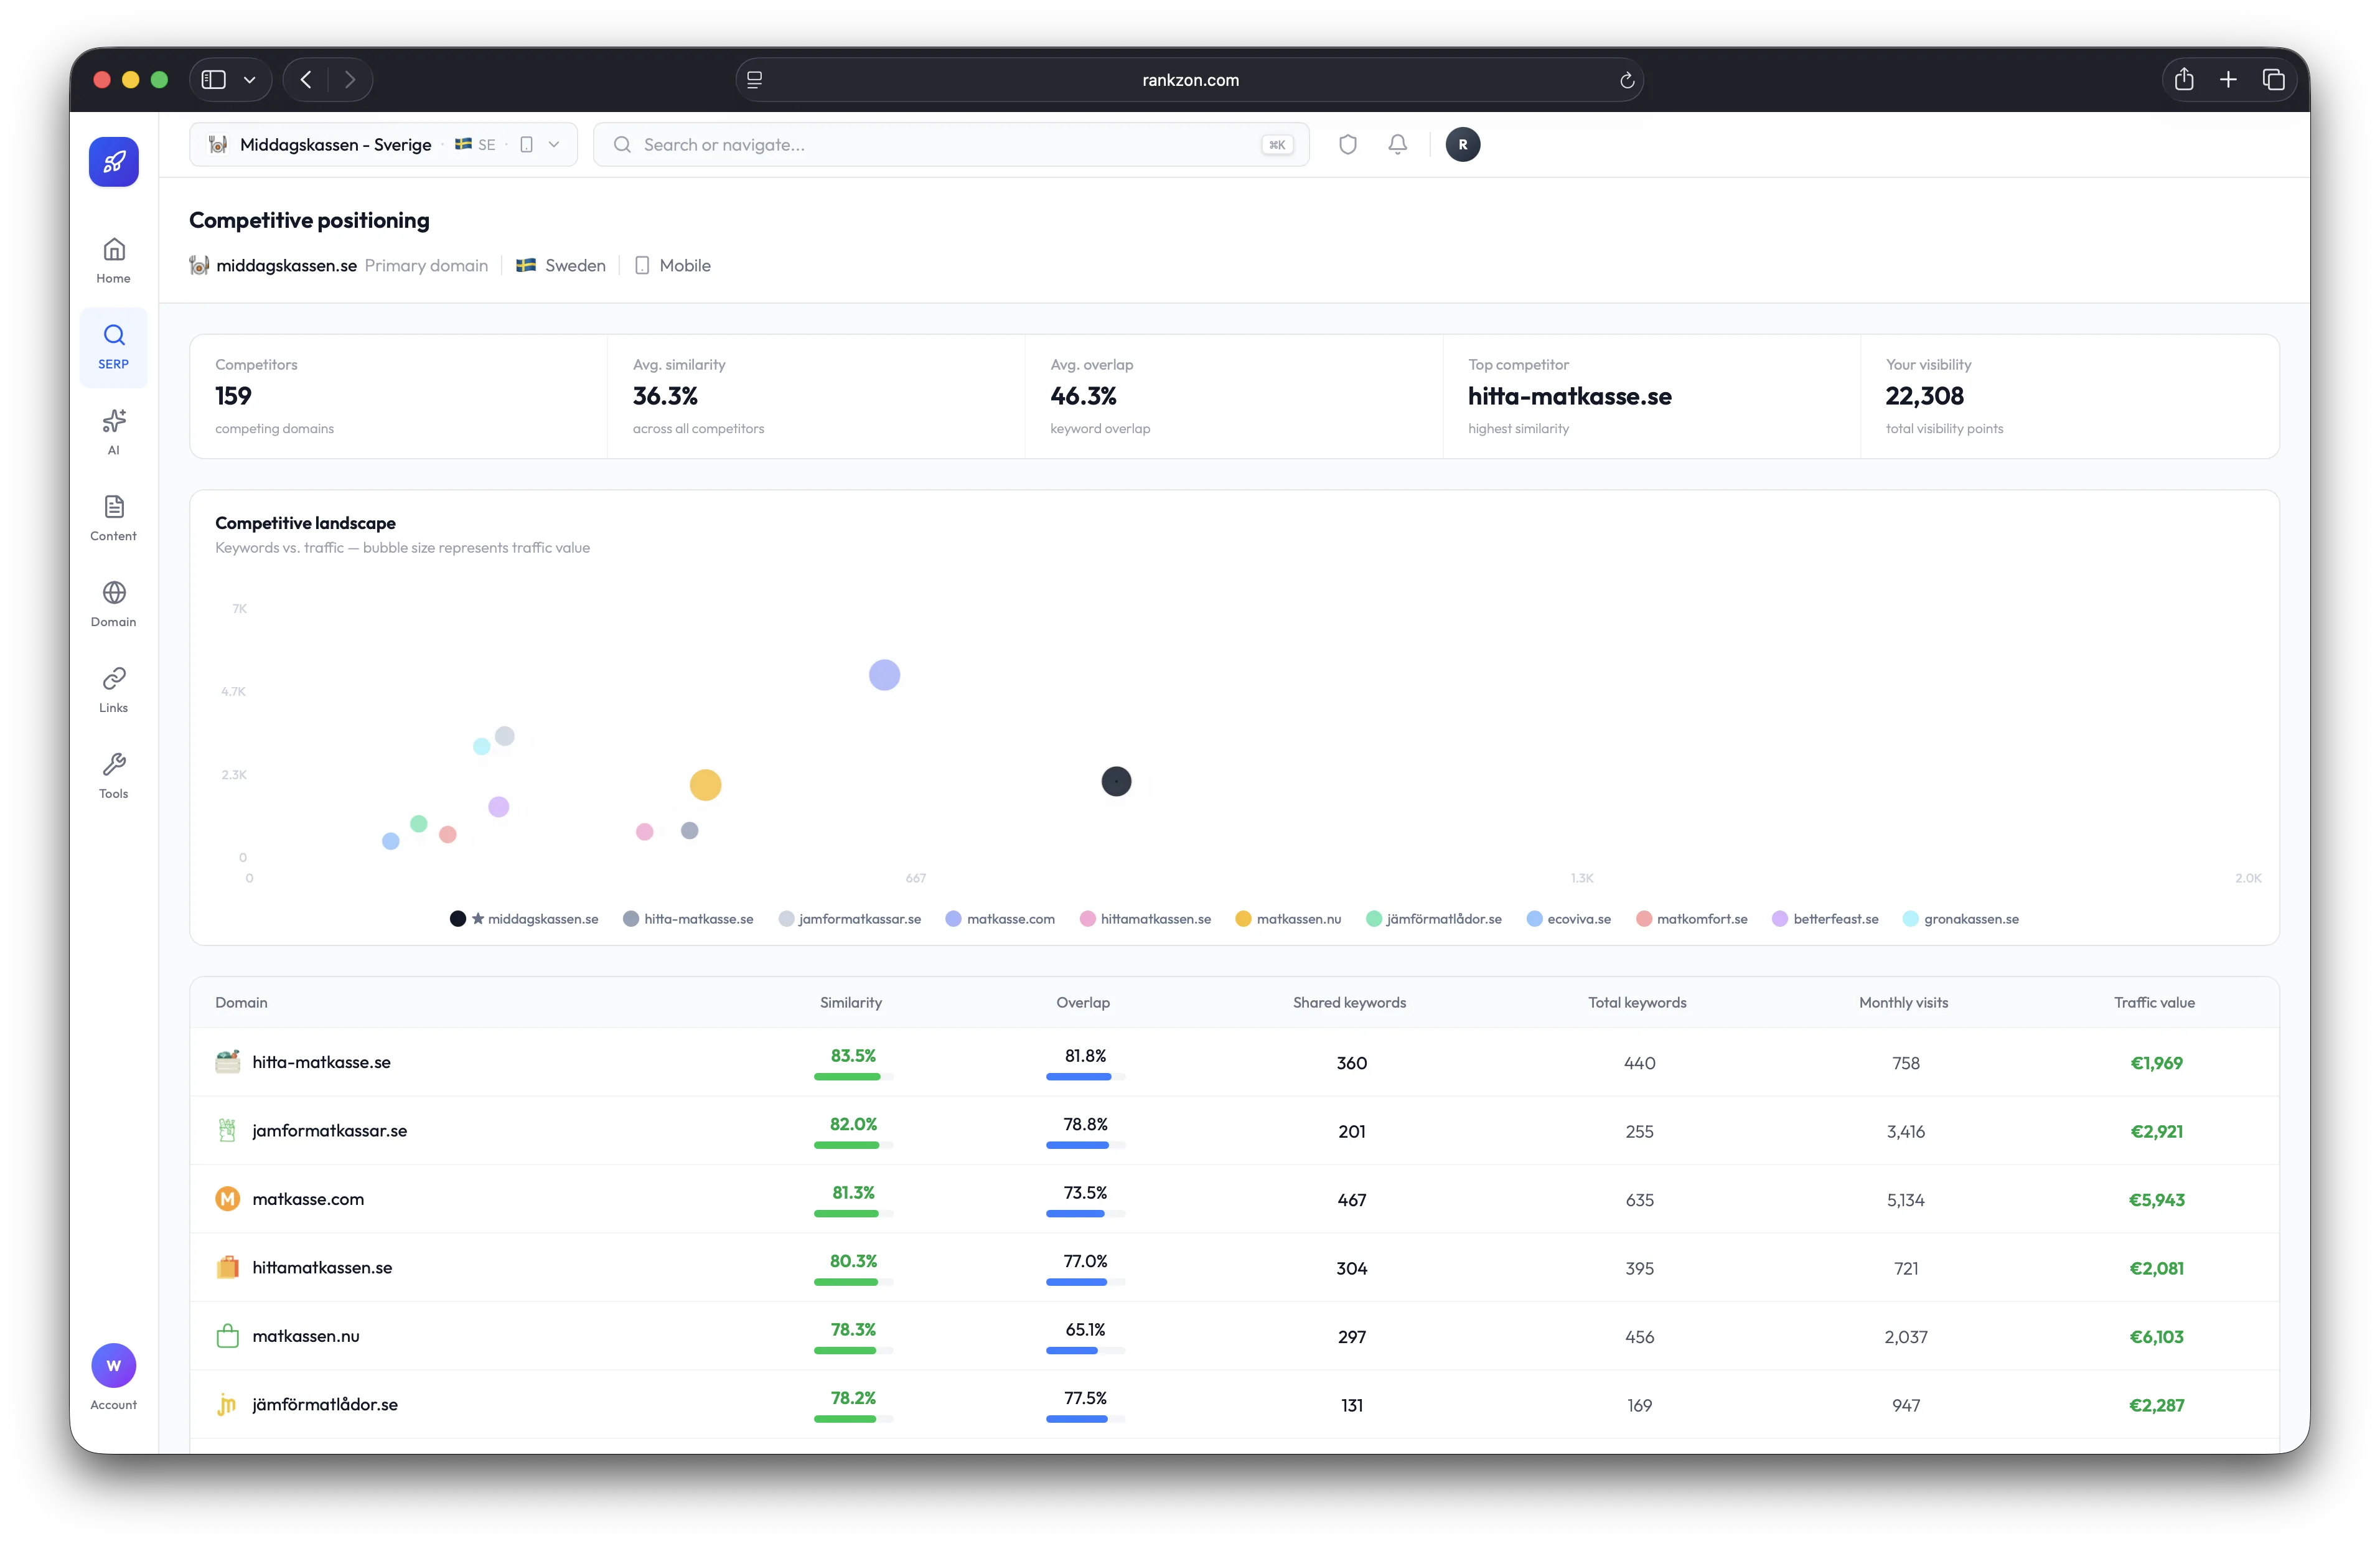Click the Rankzon rocket logo
The width and height of the screenshot is (2380, 1546).
tap(114, 162)
